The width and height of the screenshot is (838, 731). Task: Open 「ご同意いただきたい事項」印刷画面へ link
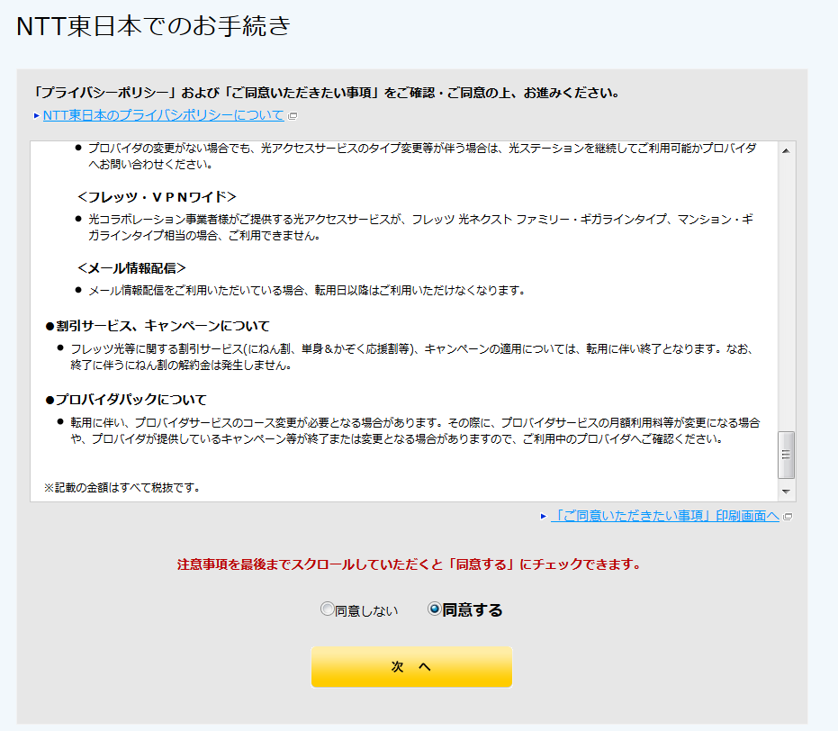665,516
